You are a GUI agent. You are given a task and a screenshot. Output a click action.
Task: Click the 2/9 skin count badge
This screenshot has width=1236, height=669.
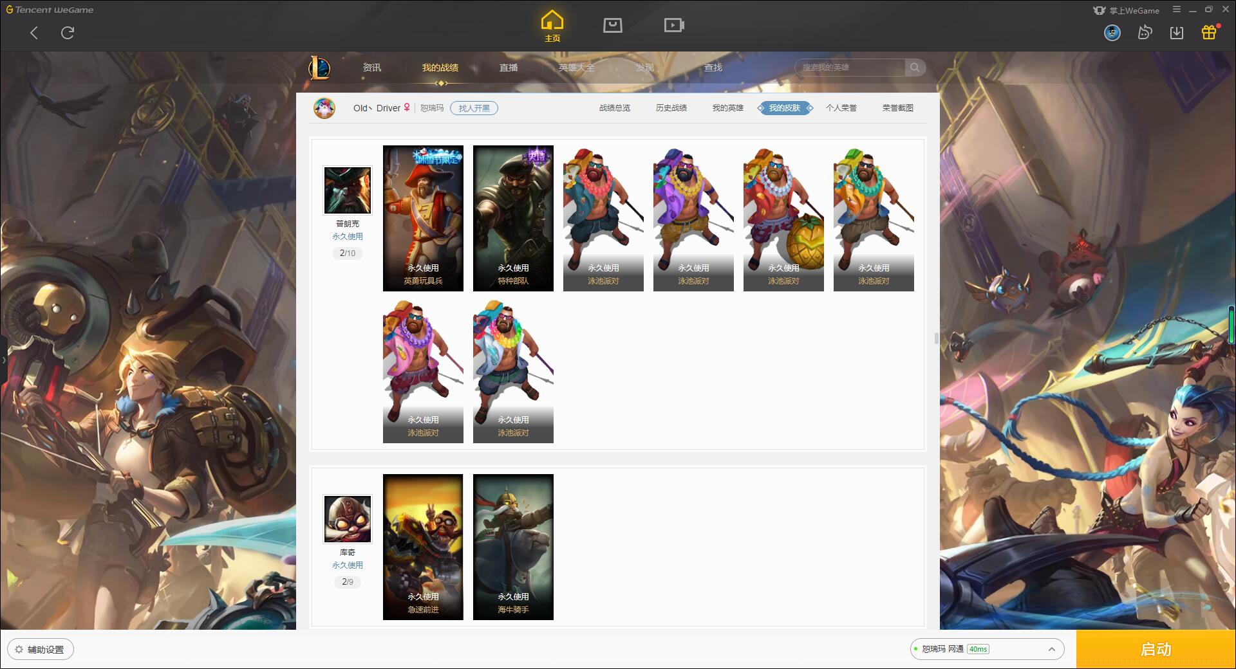click(348, 582)
